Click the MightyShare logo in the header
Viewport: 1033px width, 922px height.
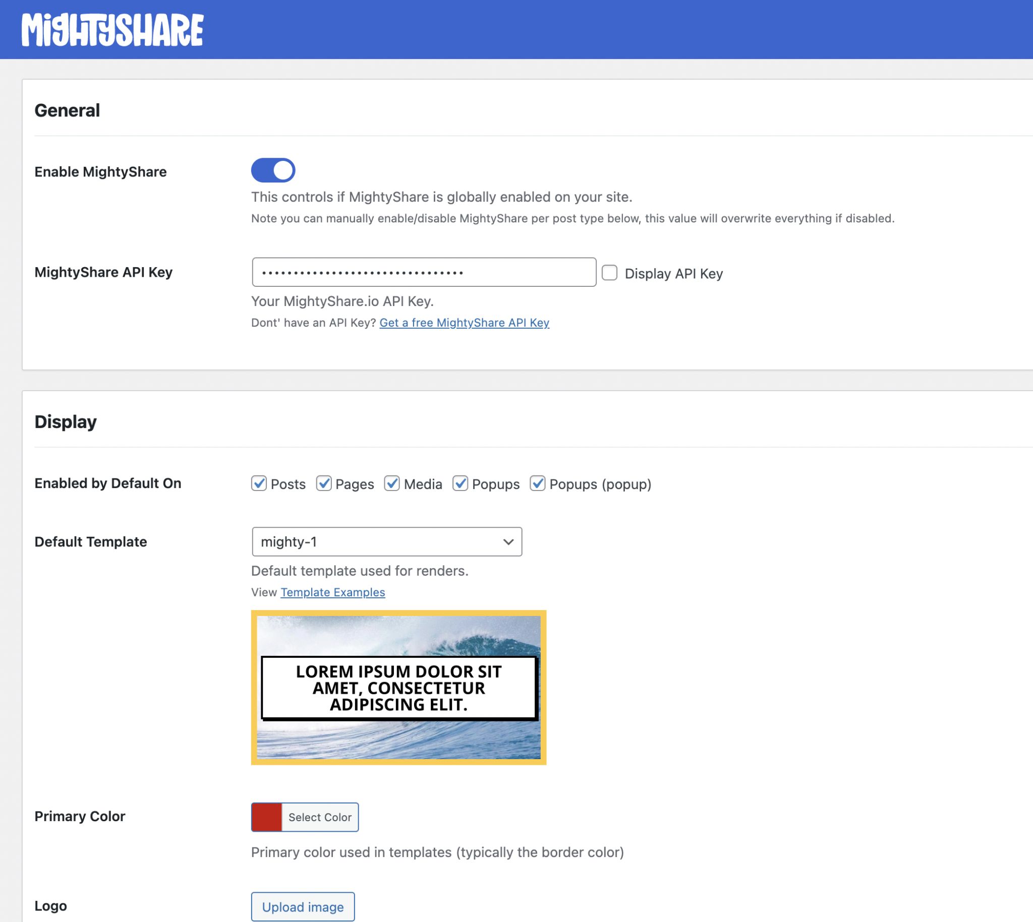click(112, 30)
